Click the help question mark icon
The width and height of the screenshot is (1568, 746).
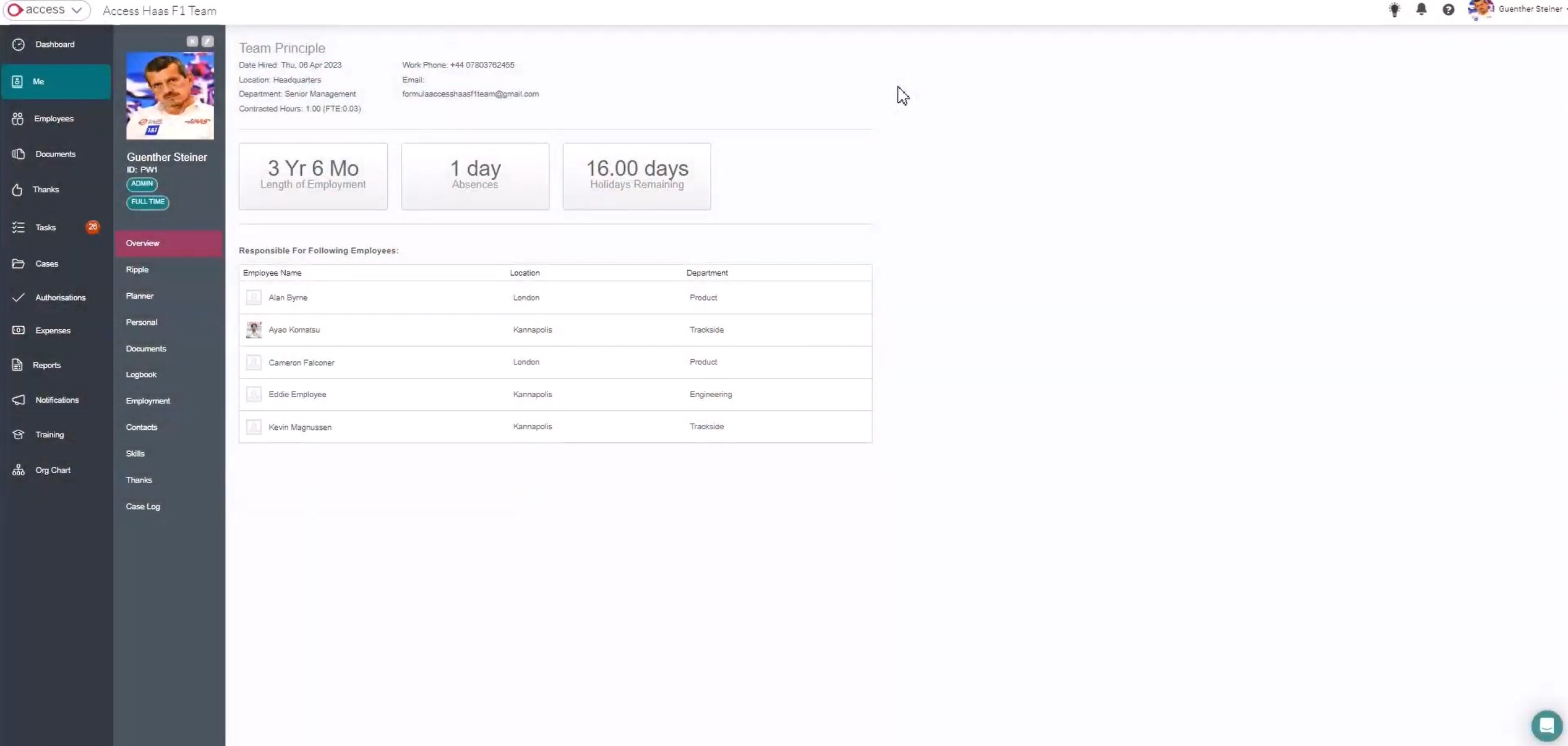[x=1448, y=9]
